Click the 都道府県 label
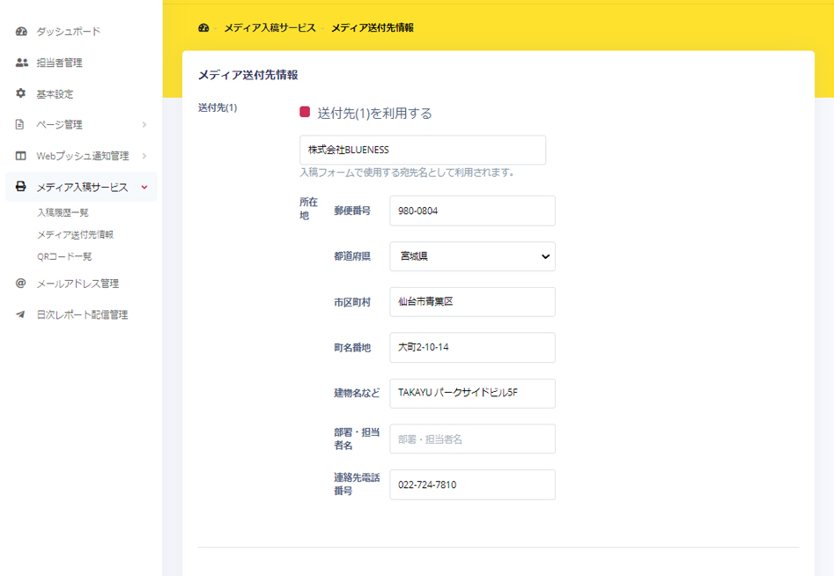The height and width of the screenshot is (576, 834). point(352,256)
